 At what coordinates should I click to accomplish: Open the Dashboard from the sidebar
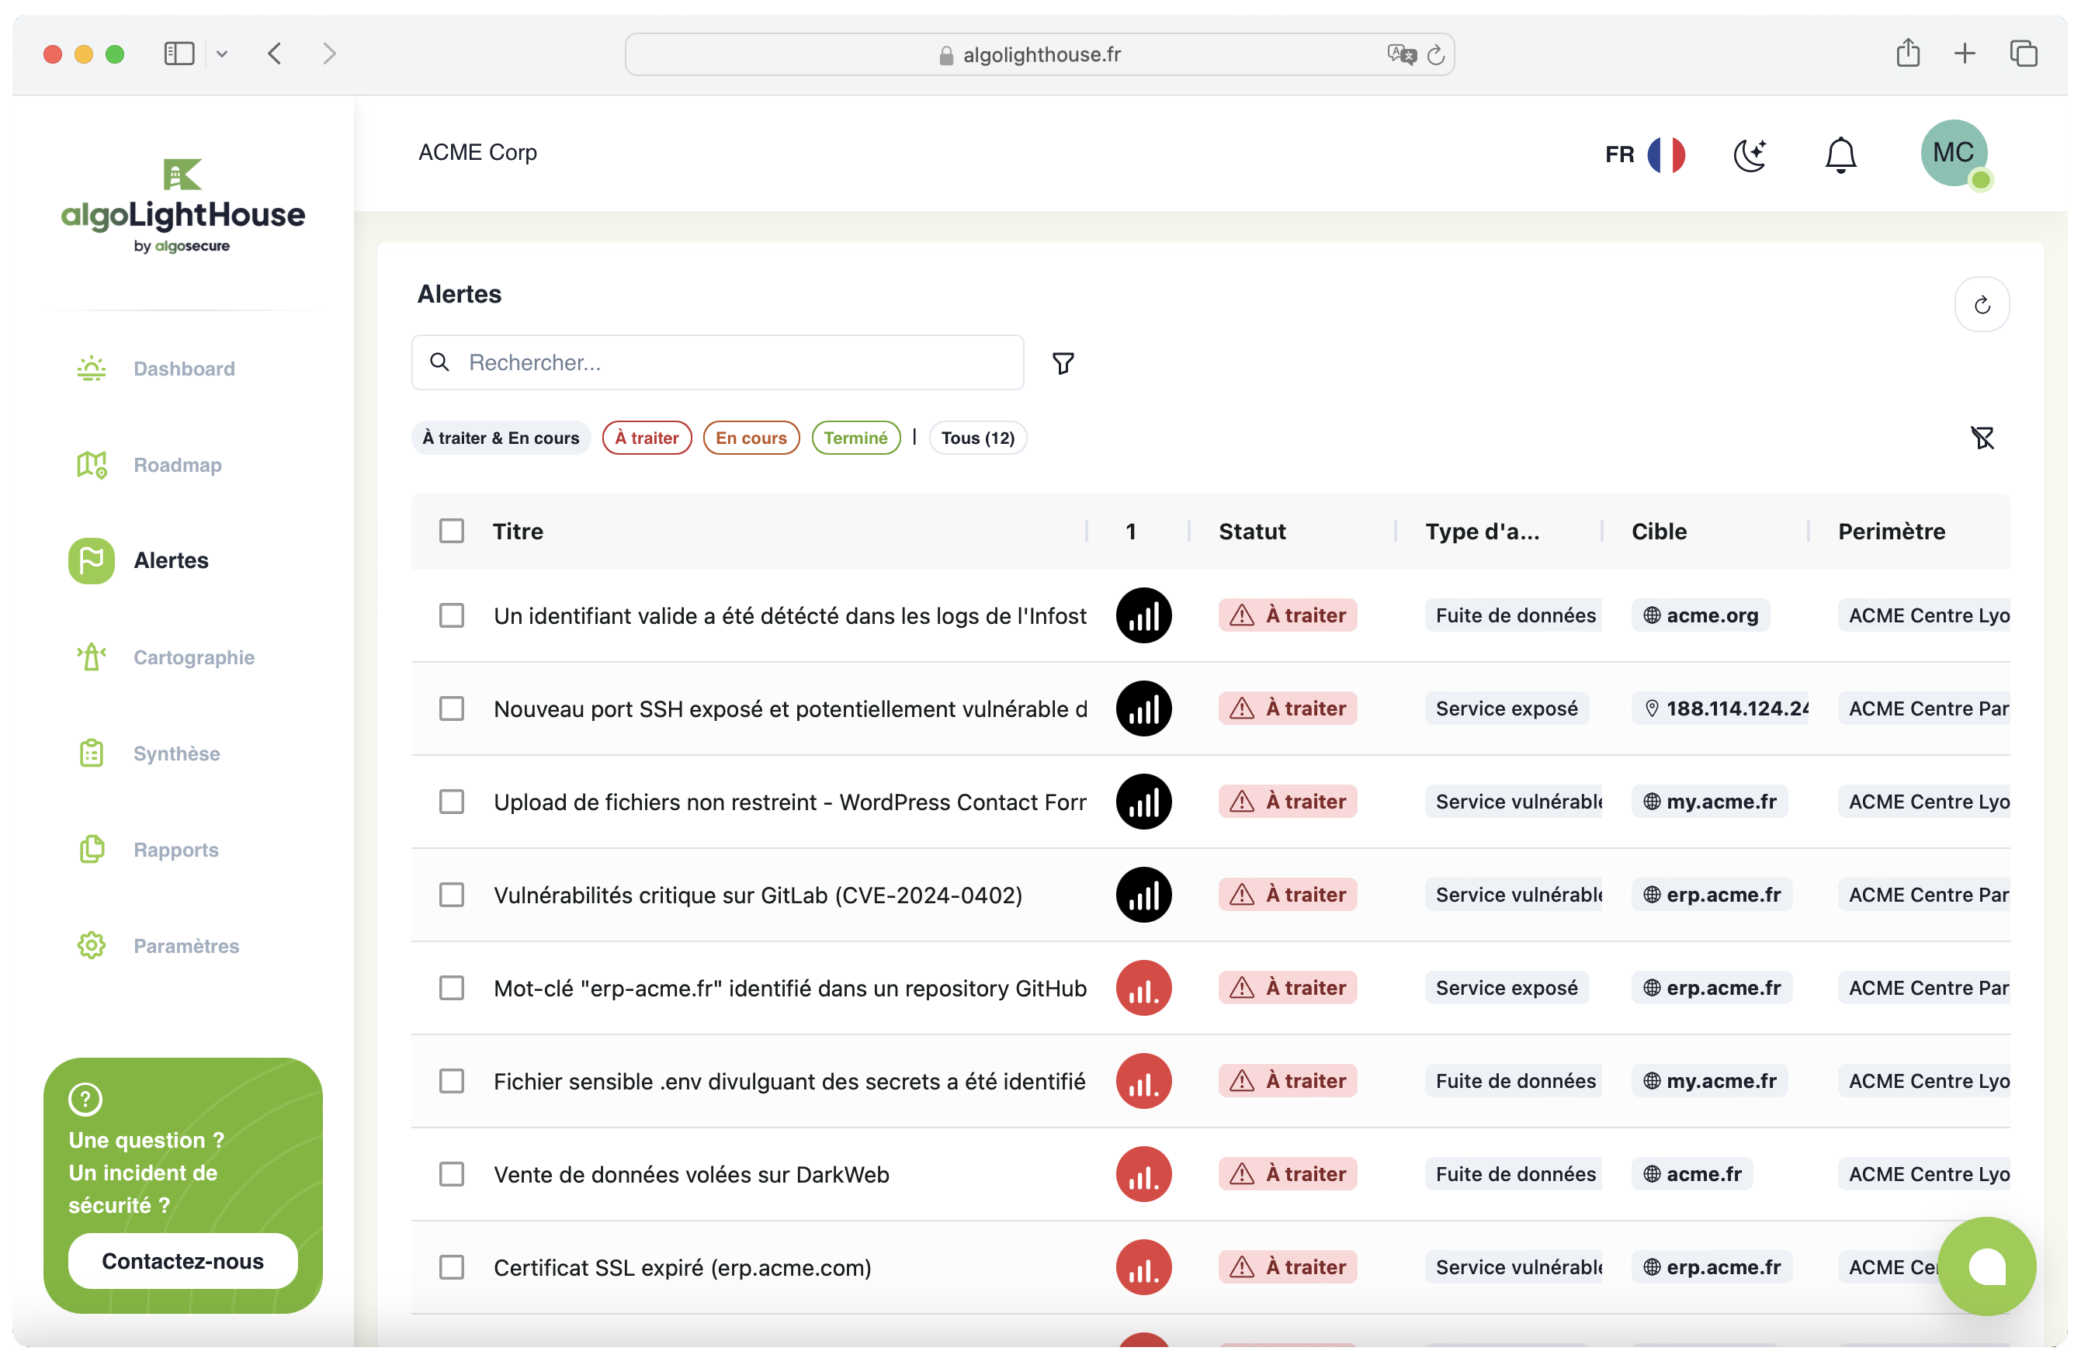tap(183, 369)
